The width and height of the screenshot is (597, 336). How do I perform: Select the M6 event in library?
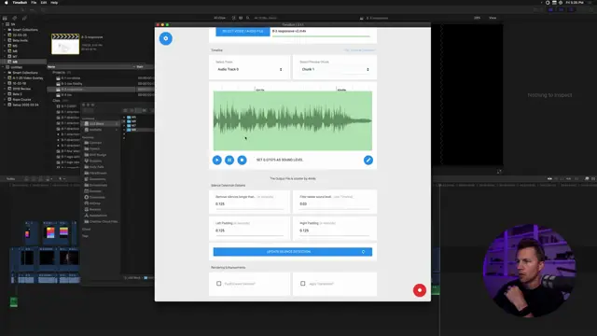click(23, 51)
